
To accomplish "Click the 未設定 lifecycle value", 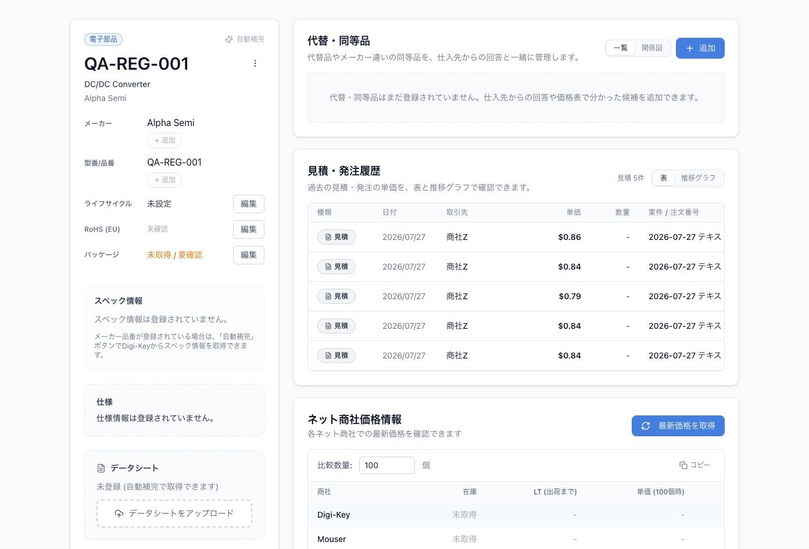I will point(159,204).
